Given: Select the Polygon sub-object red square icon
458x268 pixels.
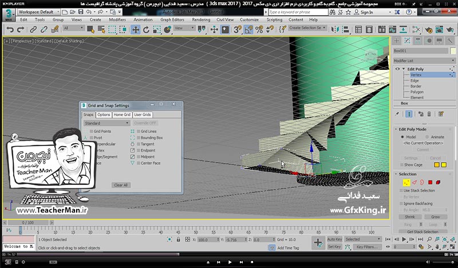Looking at the screenshot, I should click(430, 182).
